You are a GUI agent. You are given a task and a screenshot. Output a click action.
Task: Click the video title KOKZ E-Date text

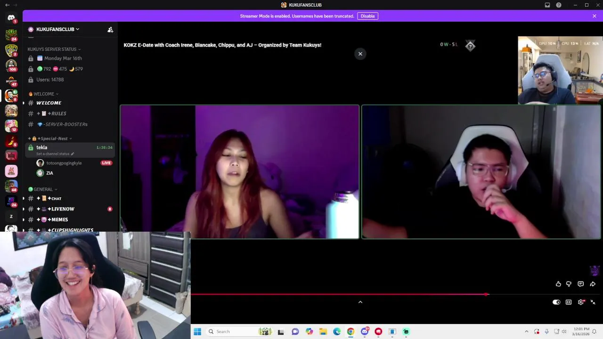point(222,45)
